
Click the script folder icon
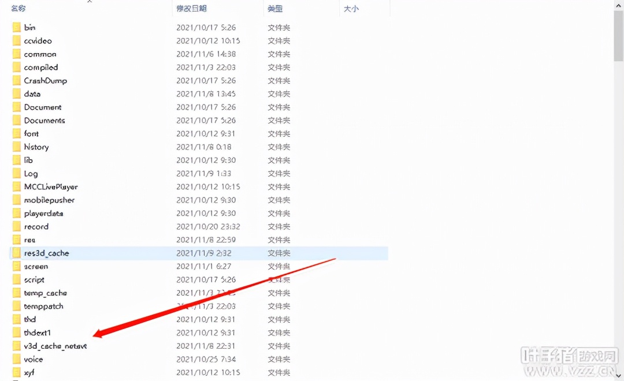tap(16, 279)
